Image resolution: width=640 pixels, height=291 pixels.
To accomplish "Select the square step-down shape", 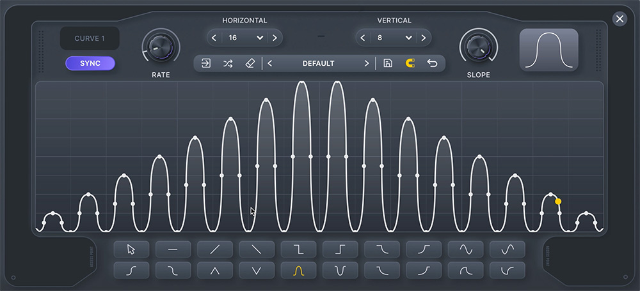I will point(298,250).
